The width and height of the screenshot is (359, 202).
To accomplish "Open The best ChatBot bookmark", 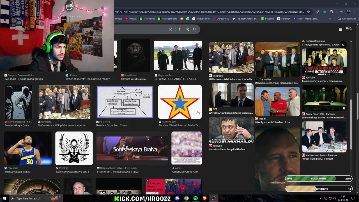I will [245, 19].
